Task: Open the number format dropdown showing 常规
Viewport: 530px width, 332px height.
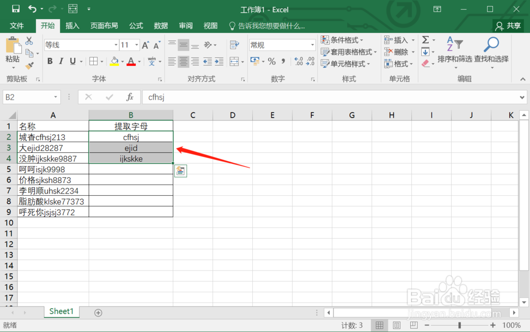Action: 312,45
